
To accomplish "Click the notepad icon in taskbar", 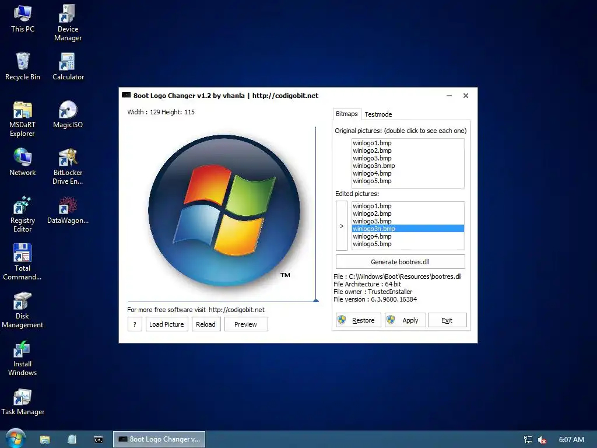I will (72, 439).
